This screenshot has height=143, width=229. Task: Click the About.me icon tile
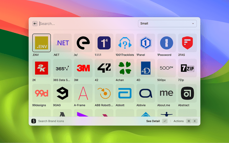point(166,93)
